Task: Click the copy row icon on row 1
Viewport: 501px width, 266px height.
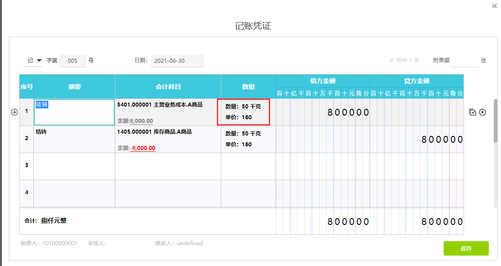Action: click(473, 112)
